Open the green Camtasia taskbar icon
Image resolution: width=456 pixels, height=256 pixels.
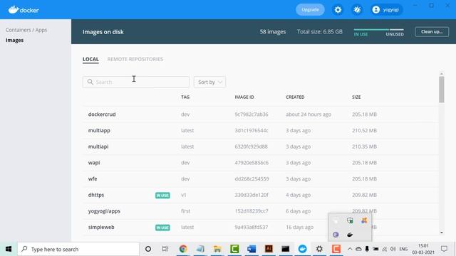coord(234,249)
